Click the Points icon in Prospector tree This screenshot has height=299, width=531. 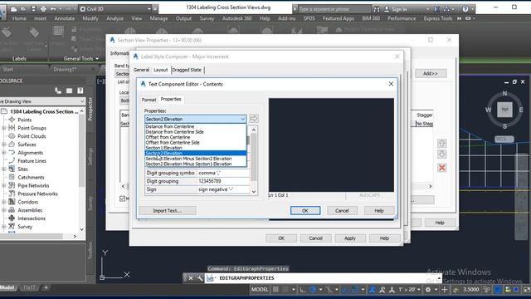[x=12, y=120]
